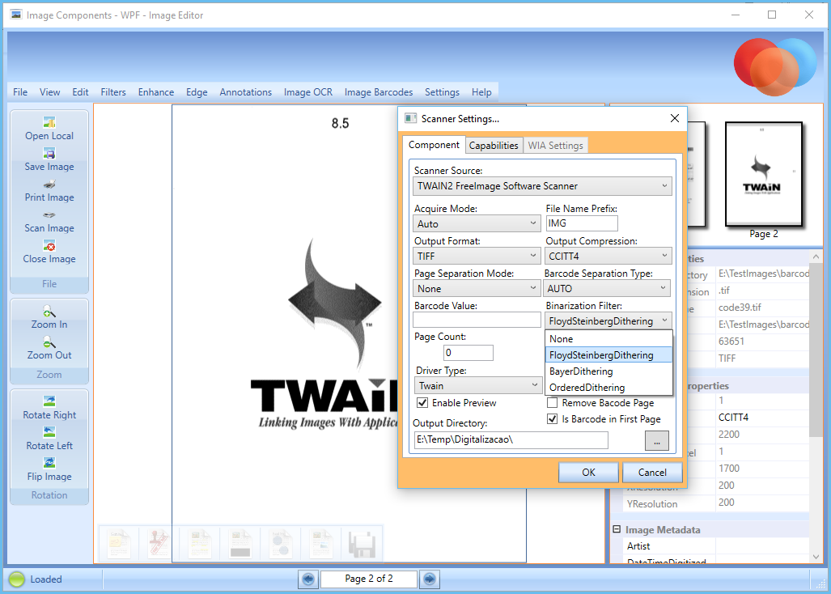Click the rubber stamp annotation icon

(159, 543)
